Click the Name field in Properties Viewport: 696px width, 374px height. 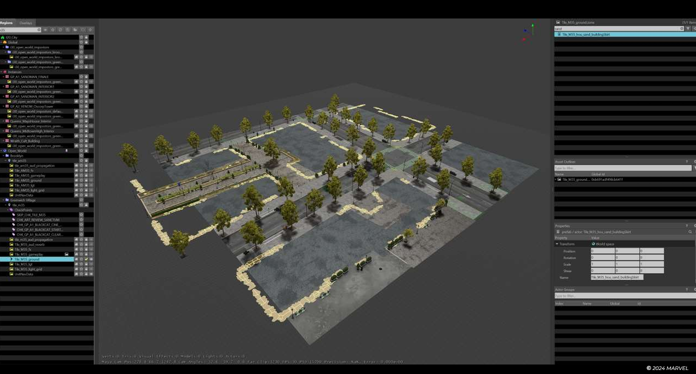[617, 277]
